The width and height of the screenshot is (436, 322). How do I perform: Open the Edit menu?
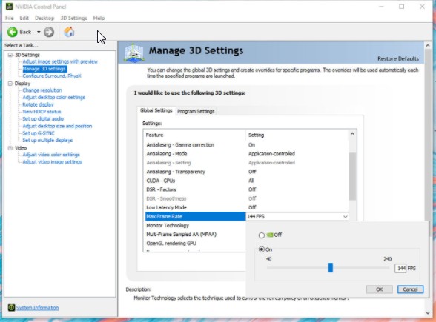[24, 18]
